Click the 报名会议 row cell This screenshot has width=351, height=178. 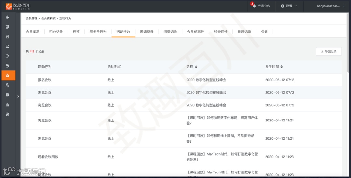[45, 80]
